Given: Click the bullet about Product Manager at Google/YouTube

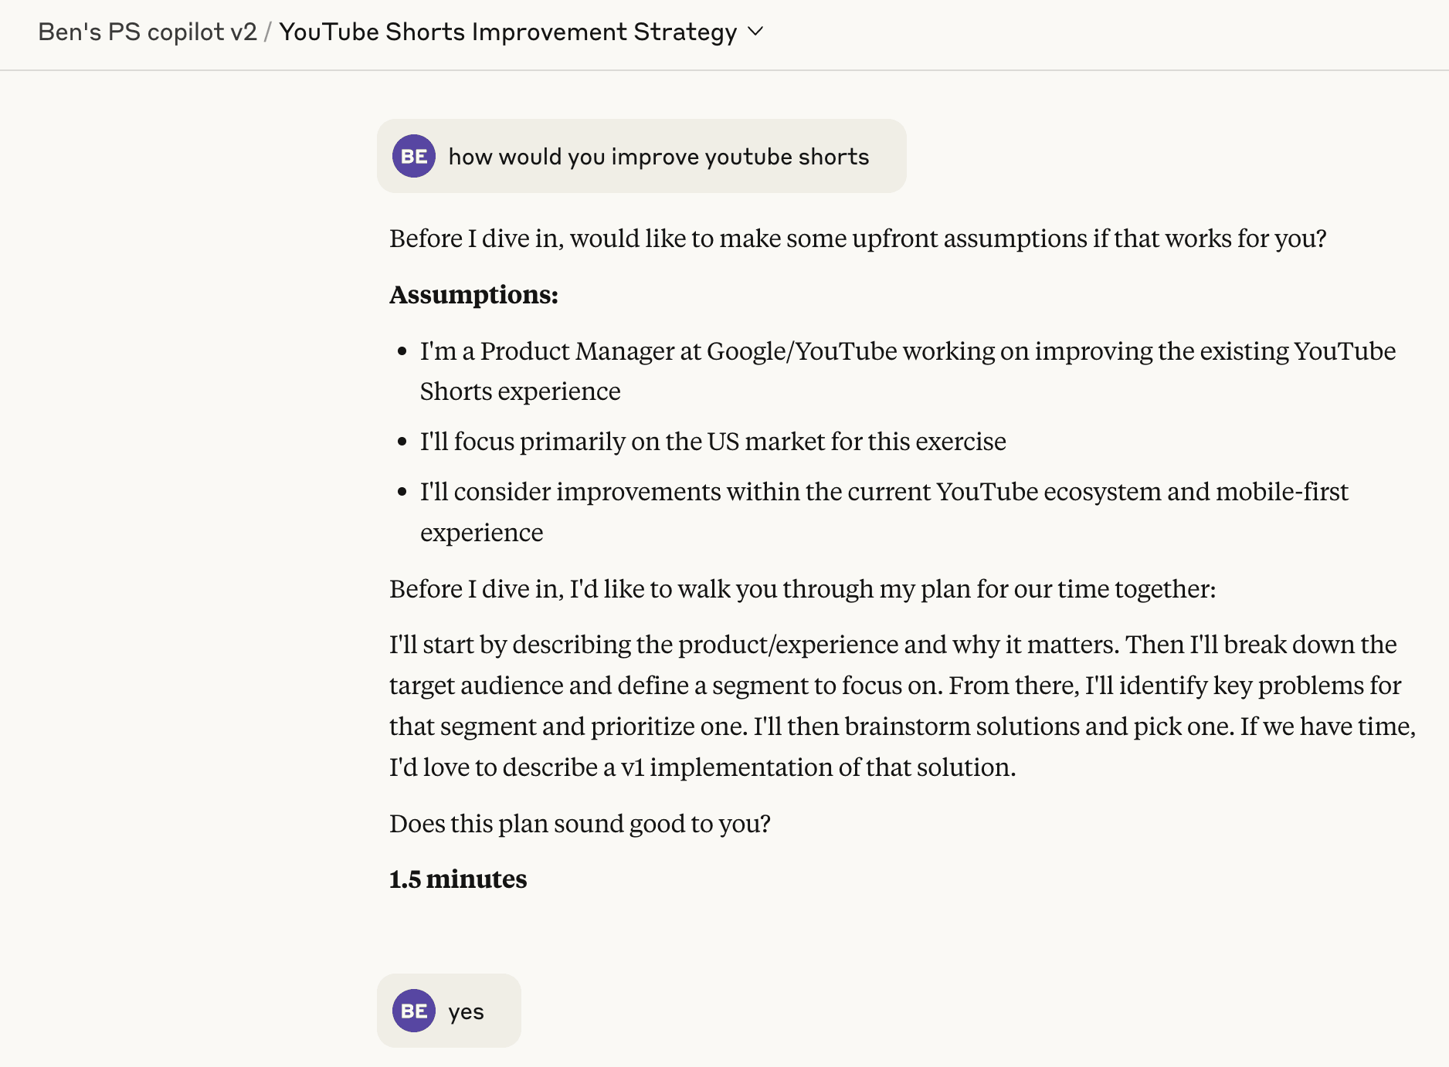Looking at the screenshot, I should 908,371.
